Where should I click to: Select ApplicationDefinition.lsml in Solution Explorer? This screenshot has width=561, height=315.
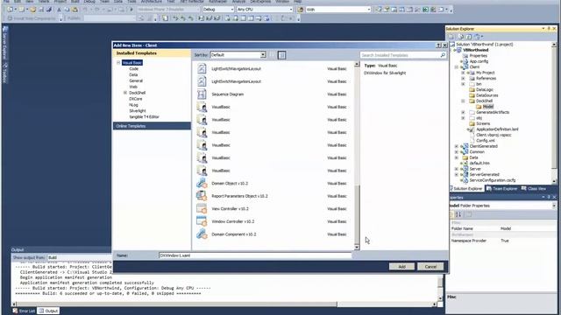coord(497,129)
